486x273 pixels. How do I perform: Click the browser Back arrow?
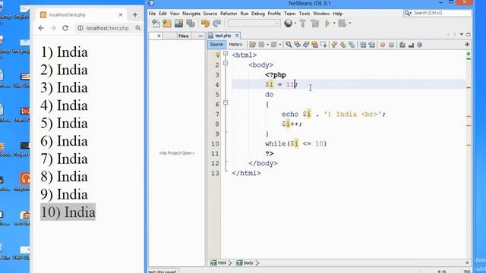point(41,28)
